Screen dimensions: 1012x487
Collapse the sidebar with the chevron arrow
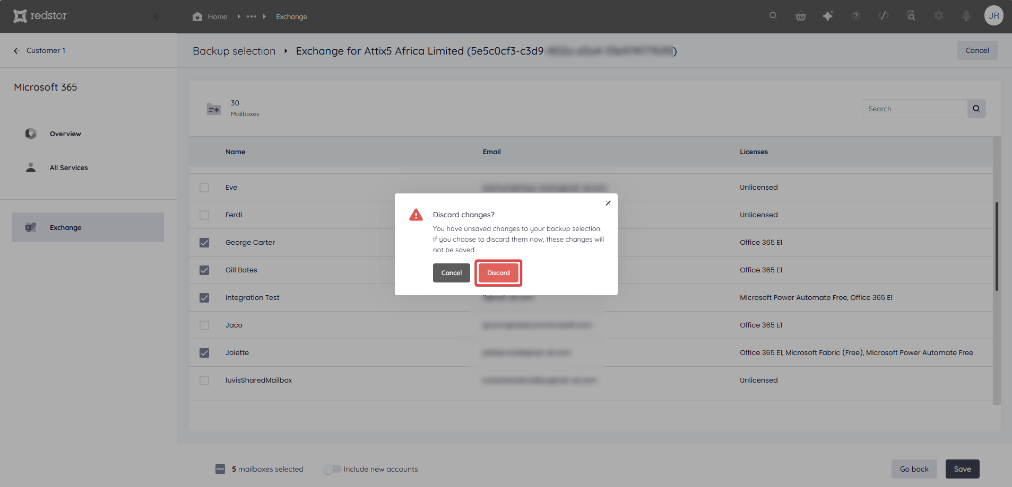pyautogui.click(x=157, y=16)
